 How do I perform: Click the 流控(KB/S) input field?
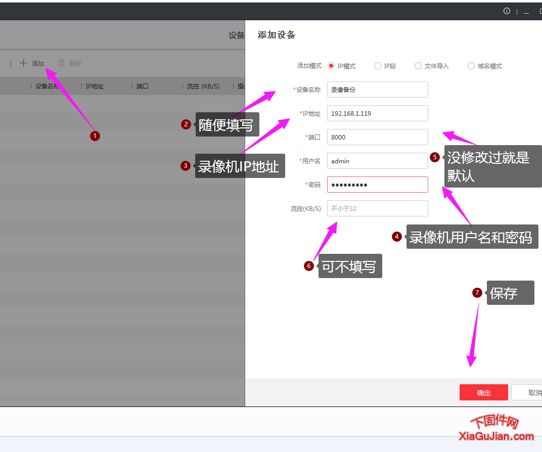pyautogui.click(x=378, y=208)
